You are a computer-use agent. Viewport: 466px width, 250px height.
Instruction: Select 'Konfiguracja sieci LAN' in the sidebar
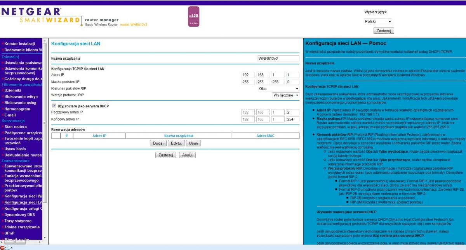(23, 202)
